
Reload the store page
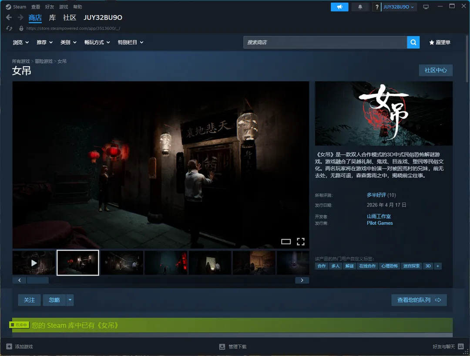(x=9, y=28)
